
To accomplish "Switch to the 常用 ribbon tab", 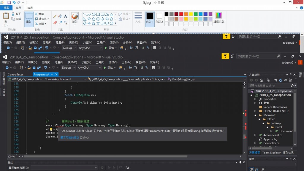I will tap(18, 8).
